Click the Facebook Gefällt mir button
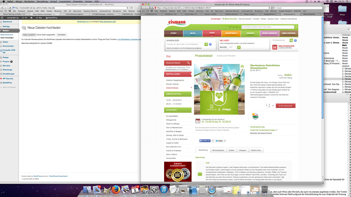Image resolution: width=351 pixels, height=197 pixels. pos(205,141)
